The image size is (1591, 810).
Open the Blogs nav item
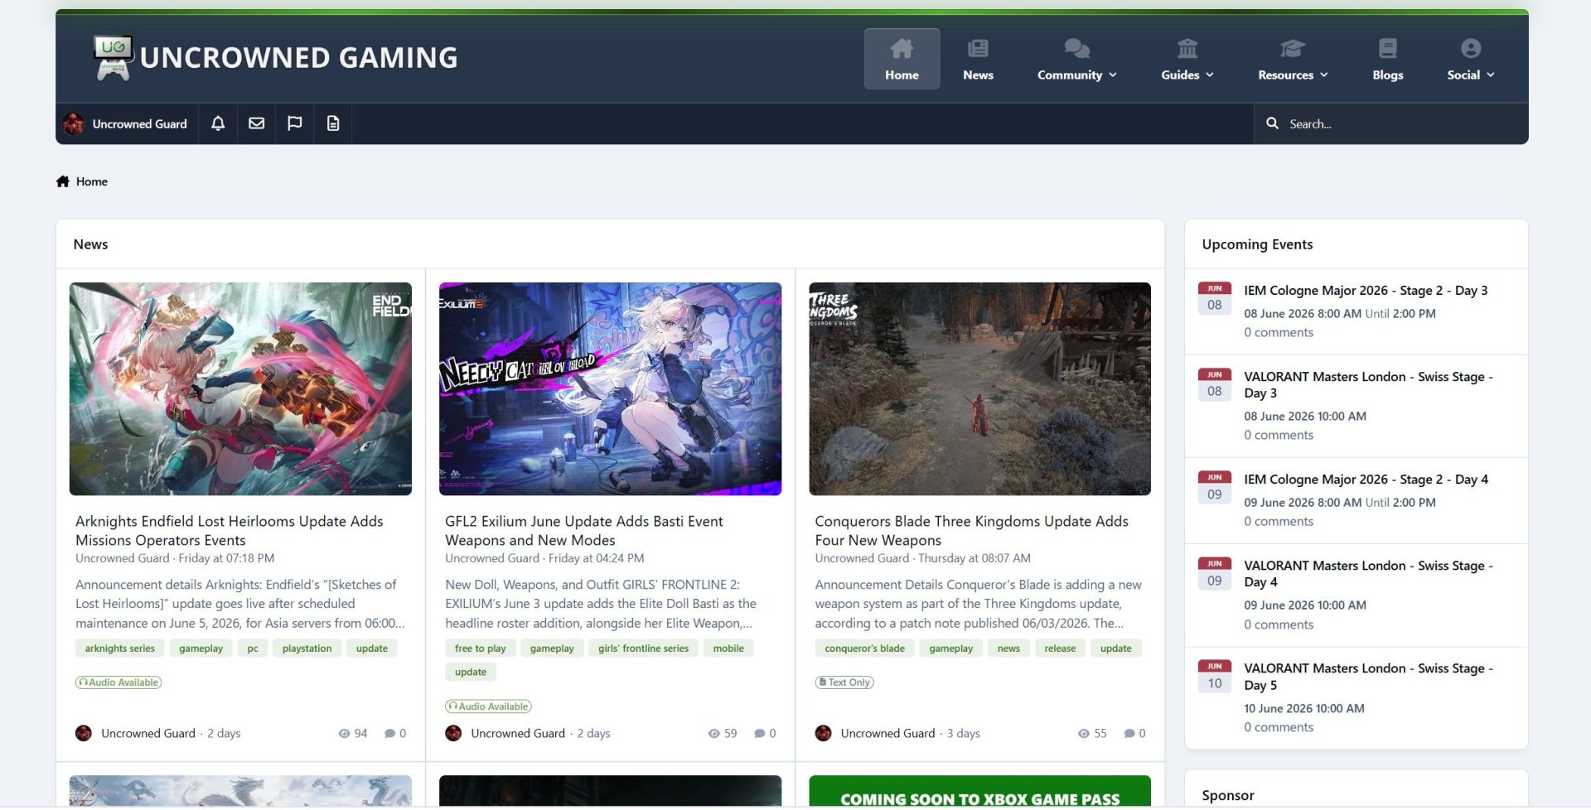pyautogui.click(x=1387, y=60)
